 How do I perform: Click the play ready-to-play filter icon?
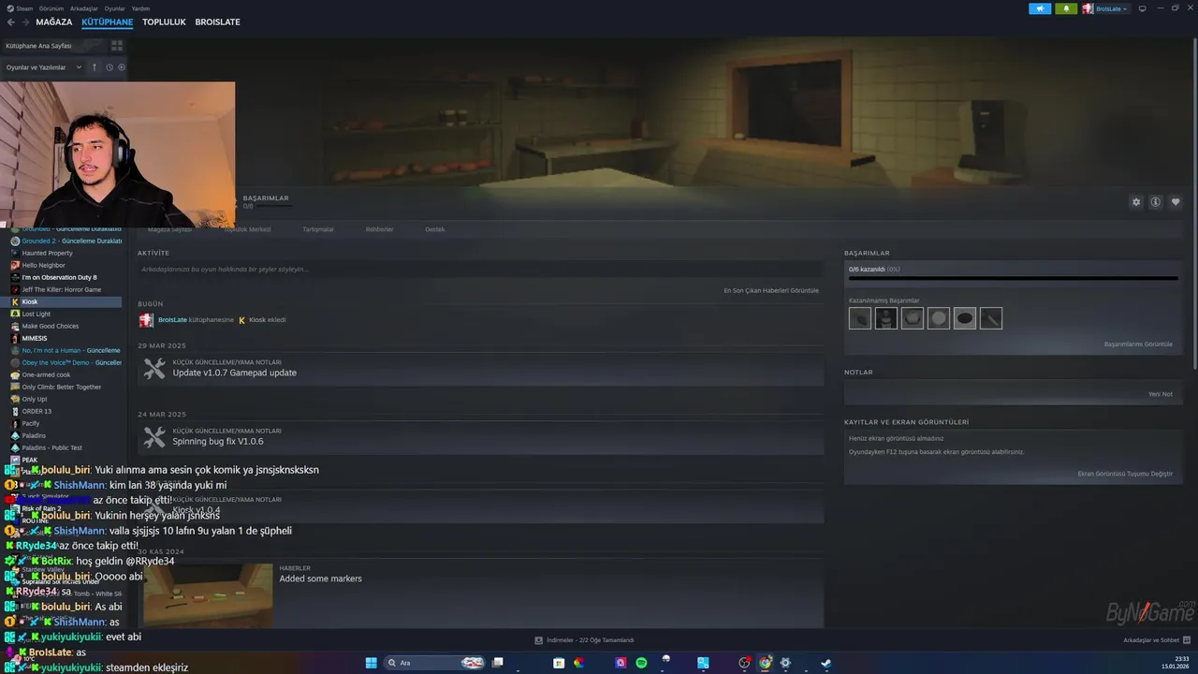[x=122, y=67]
